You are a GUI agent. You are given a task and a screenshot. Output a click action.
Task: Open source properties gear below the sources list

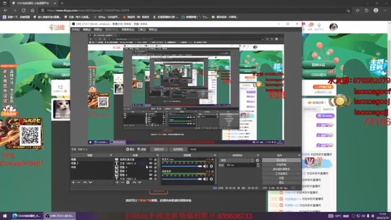(x=128, y=182)
